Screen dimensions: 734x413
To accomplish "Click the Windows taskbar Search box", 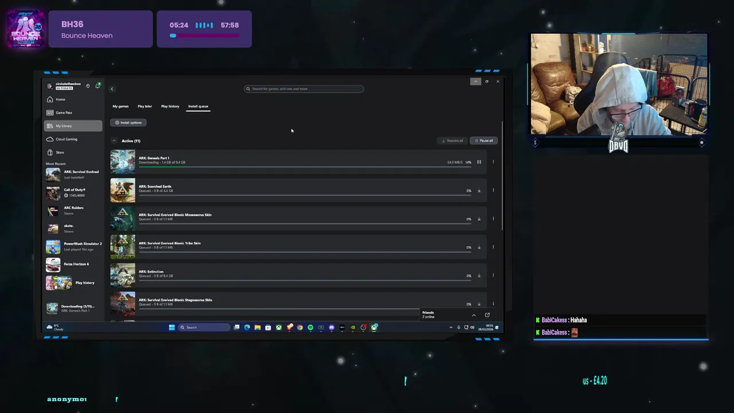I will [204, 328].
